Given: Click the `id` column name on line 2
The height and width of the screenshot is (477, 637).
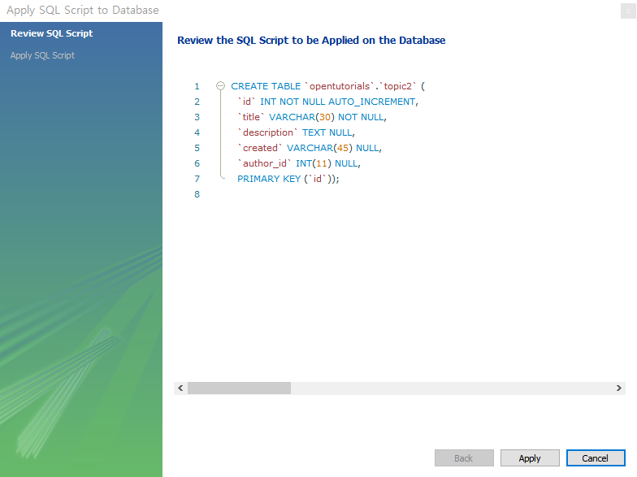Looking at the screenshot, I should (x=247, y=102).
